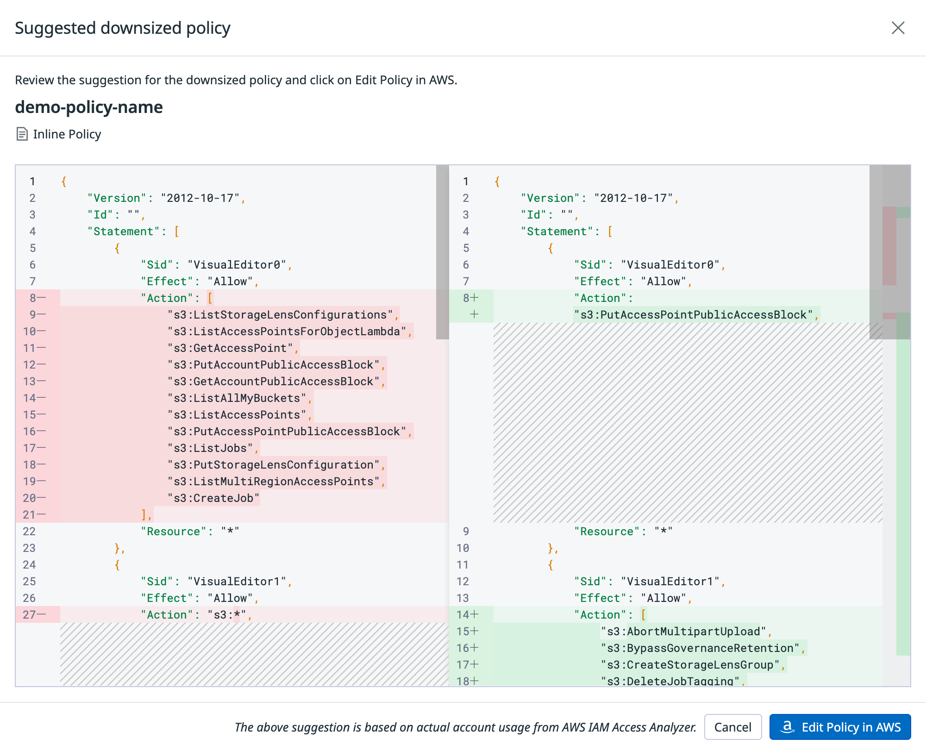Click the Amazon logo on Edit Policy button

pos(787,727)
